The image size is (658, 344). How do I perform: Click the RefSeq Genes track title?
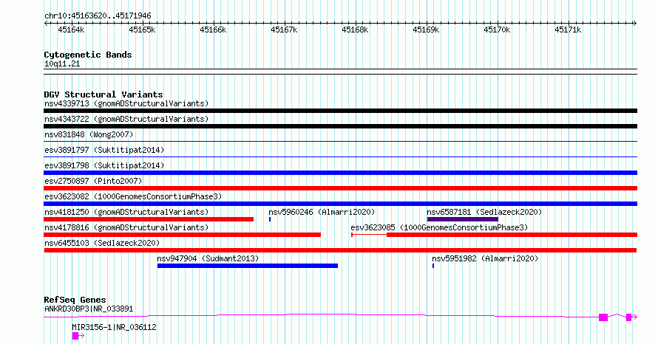pos(75,300)
